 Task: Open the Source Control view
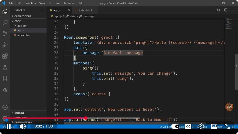pos(5,34)
